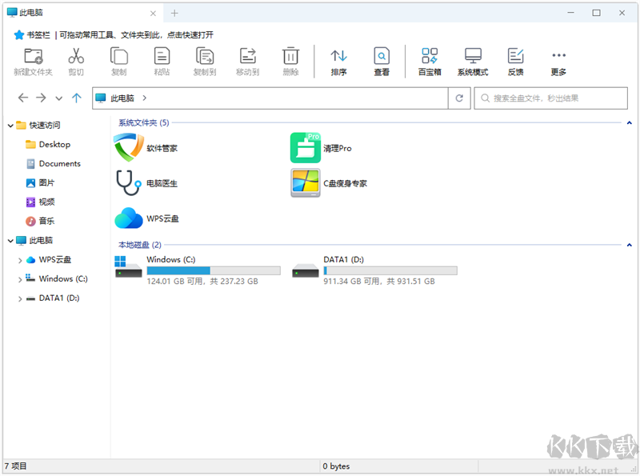Collapse the 快速访问 section
Image resolution: width=640 pixels, height=476 pixels.
(x=10, y=125)
